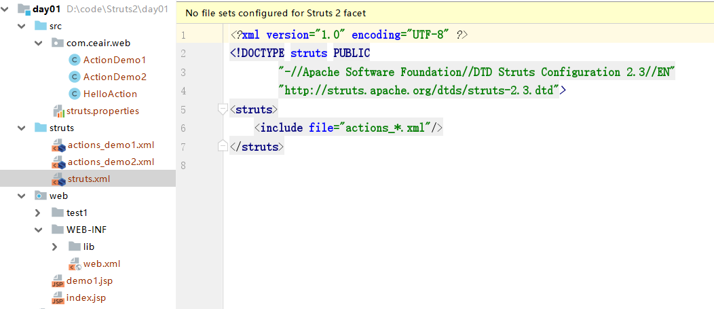
Task: Click the test1 folder icon
Action: [x=58, y=213]
